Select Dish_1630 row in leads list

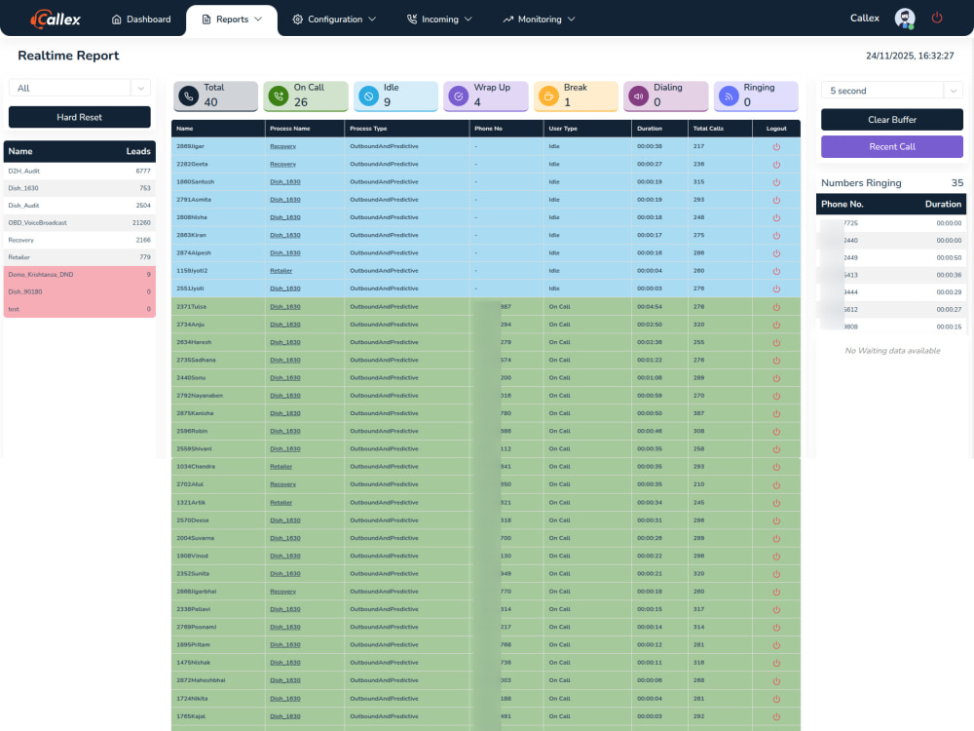pyautogui.click(x=80, y=188)
